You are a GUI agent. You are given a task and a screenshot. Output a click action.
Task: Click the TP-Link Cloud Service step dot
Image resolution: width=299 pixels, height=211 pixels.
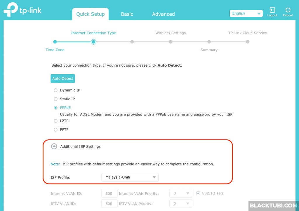click(248, 42)
